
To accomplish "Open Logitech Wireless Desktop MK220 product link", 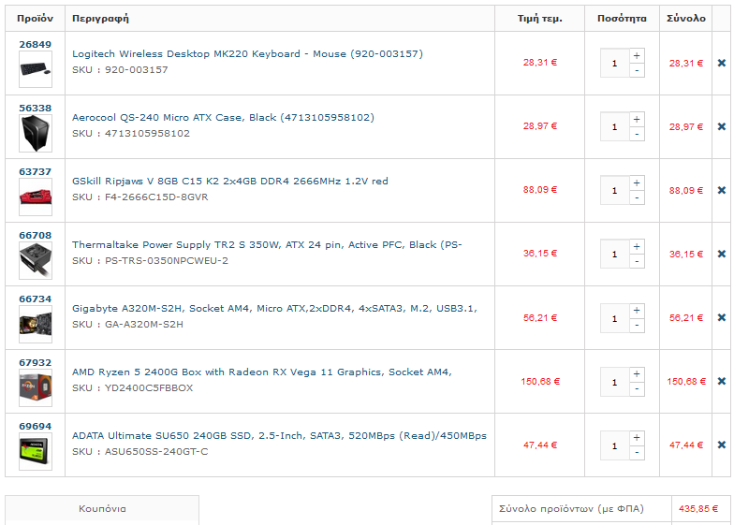I will pyautogui.click(x=247, y=54).
